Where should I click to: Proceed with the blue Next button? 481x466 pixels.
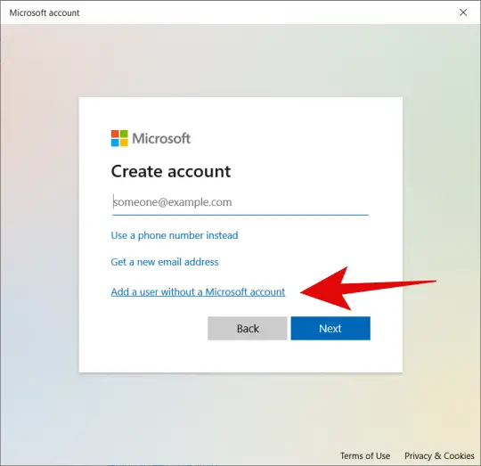point(330,328)
